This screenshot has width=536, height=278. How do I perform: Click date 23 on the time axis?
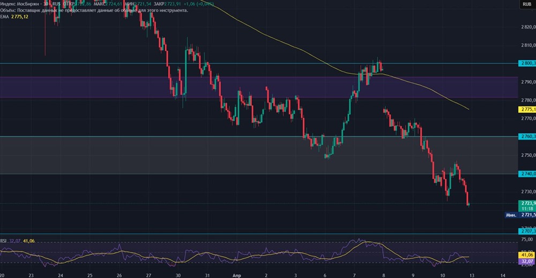[31, 275]
